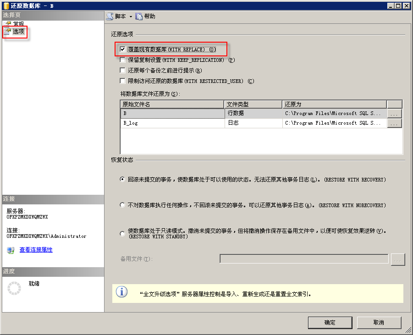The image size is (413, 335).
Task: Enable 限制访问还原的数据库 (WITH RESTRICTED_USER) checkbox
Action: coord(122,81)
